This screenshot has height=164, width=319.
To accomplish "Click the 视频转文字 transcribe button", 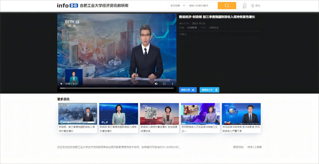I will [209, 90].
